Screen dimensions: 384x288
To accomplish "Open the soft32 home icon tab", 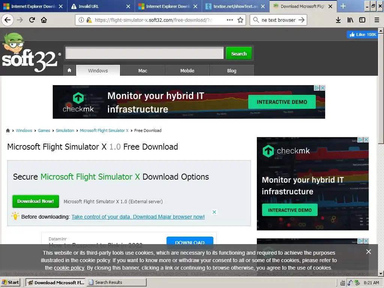I will (69, 70).
